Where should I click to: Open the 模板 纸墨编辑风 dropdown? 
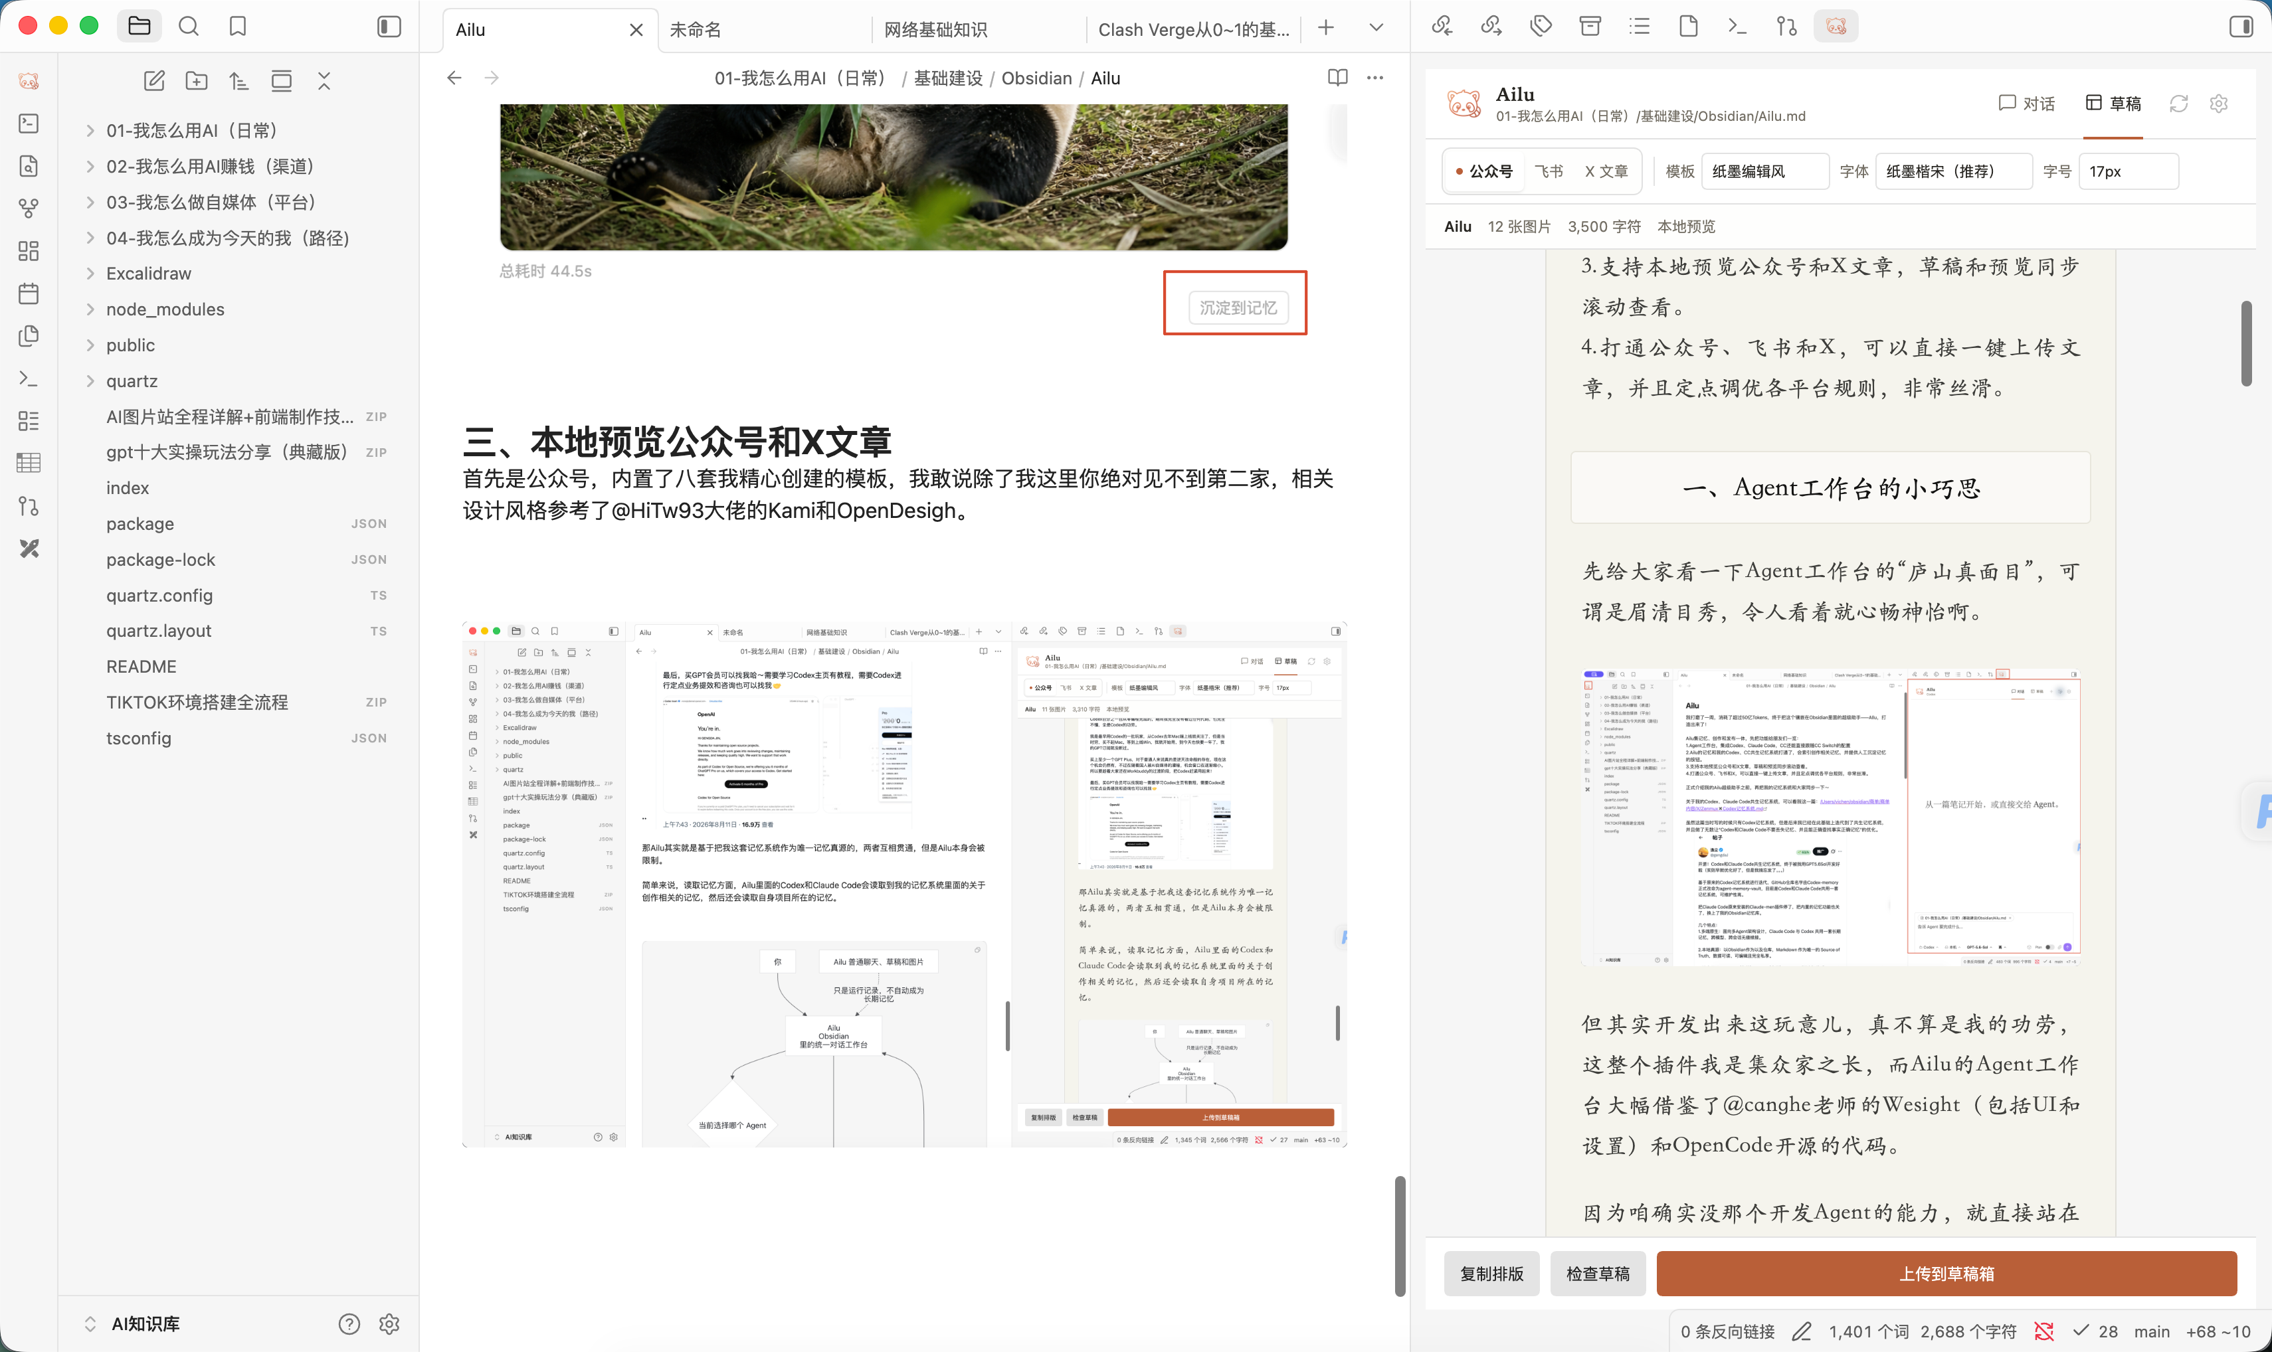point(1764,171)
